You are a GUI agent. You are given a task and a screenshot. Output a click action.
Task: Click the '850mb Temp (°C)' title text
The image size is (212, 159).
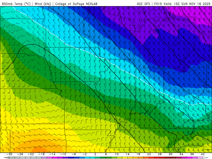click(16, 4)
